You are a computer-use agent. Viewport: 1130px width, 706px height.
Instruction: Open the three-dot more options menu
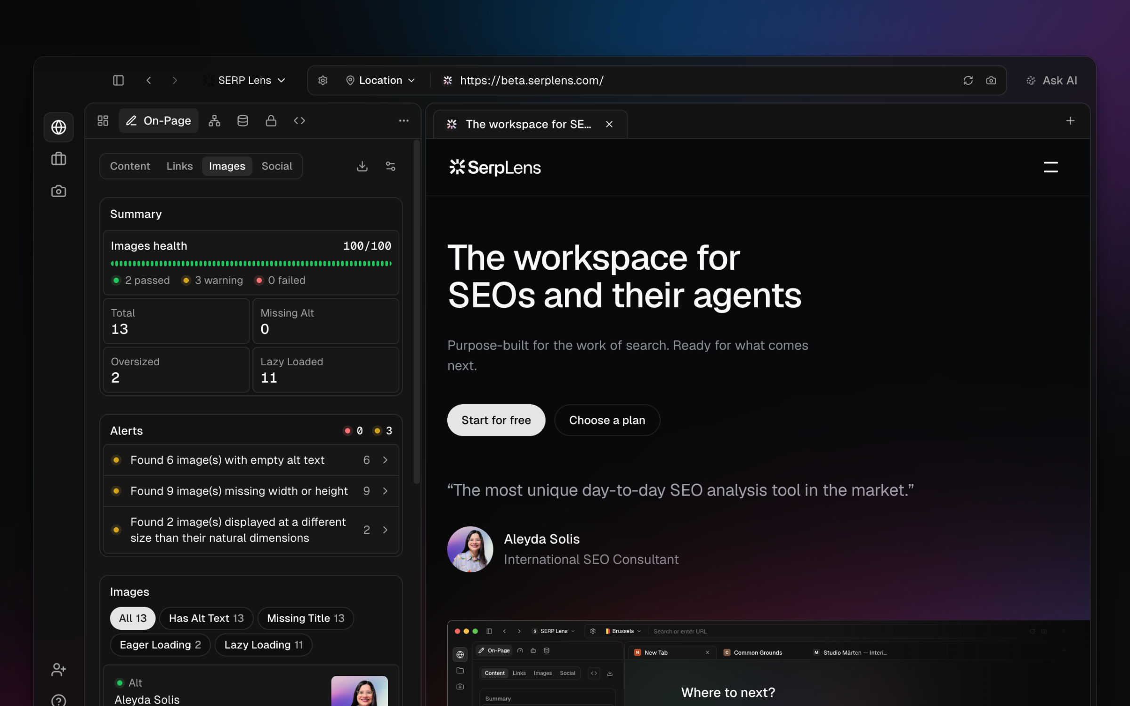click(x=404, y=121)
